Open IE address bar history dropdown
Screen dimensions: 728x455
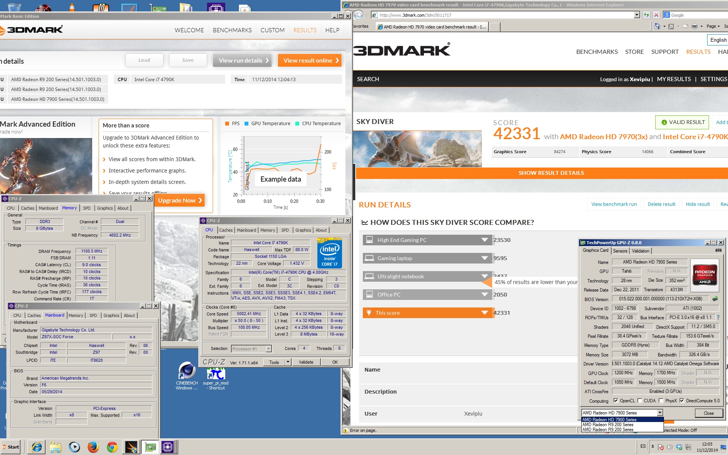point(637,15)
